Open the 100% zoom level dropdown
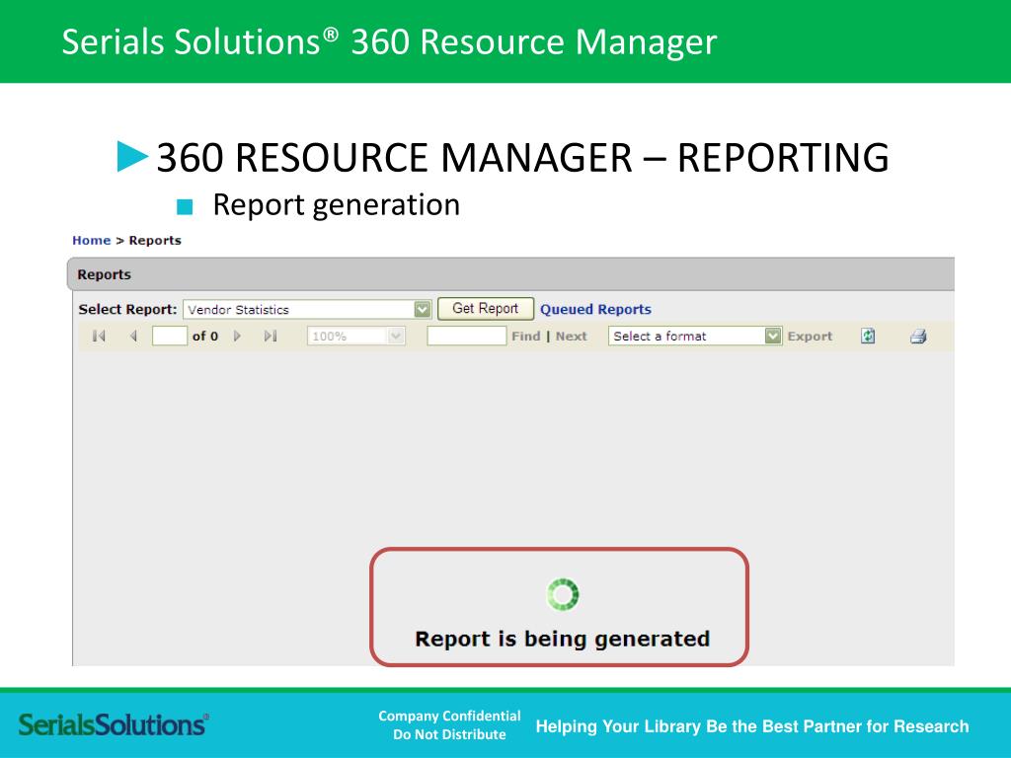1011x758 pixels. point(355,336)
